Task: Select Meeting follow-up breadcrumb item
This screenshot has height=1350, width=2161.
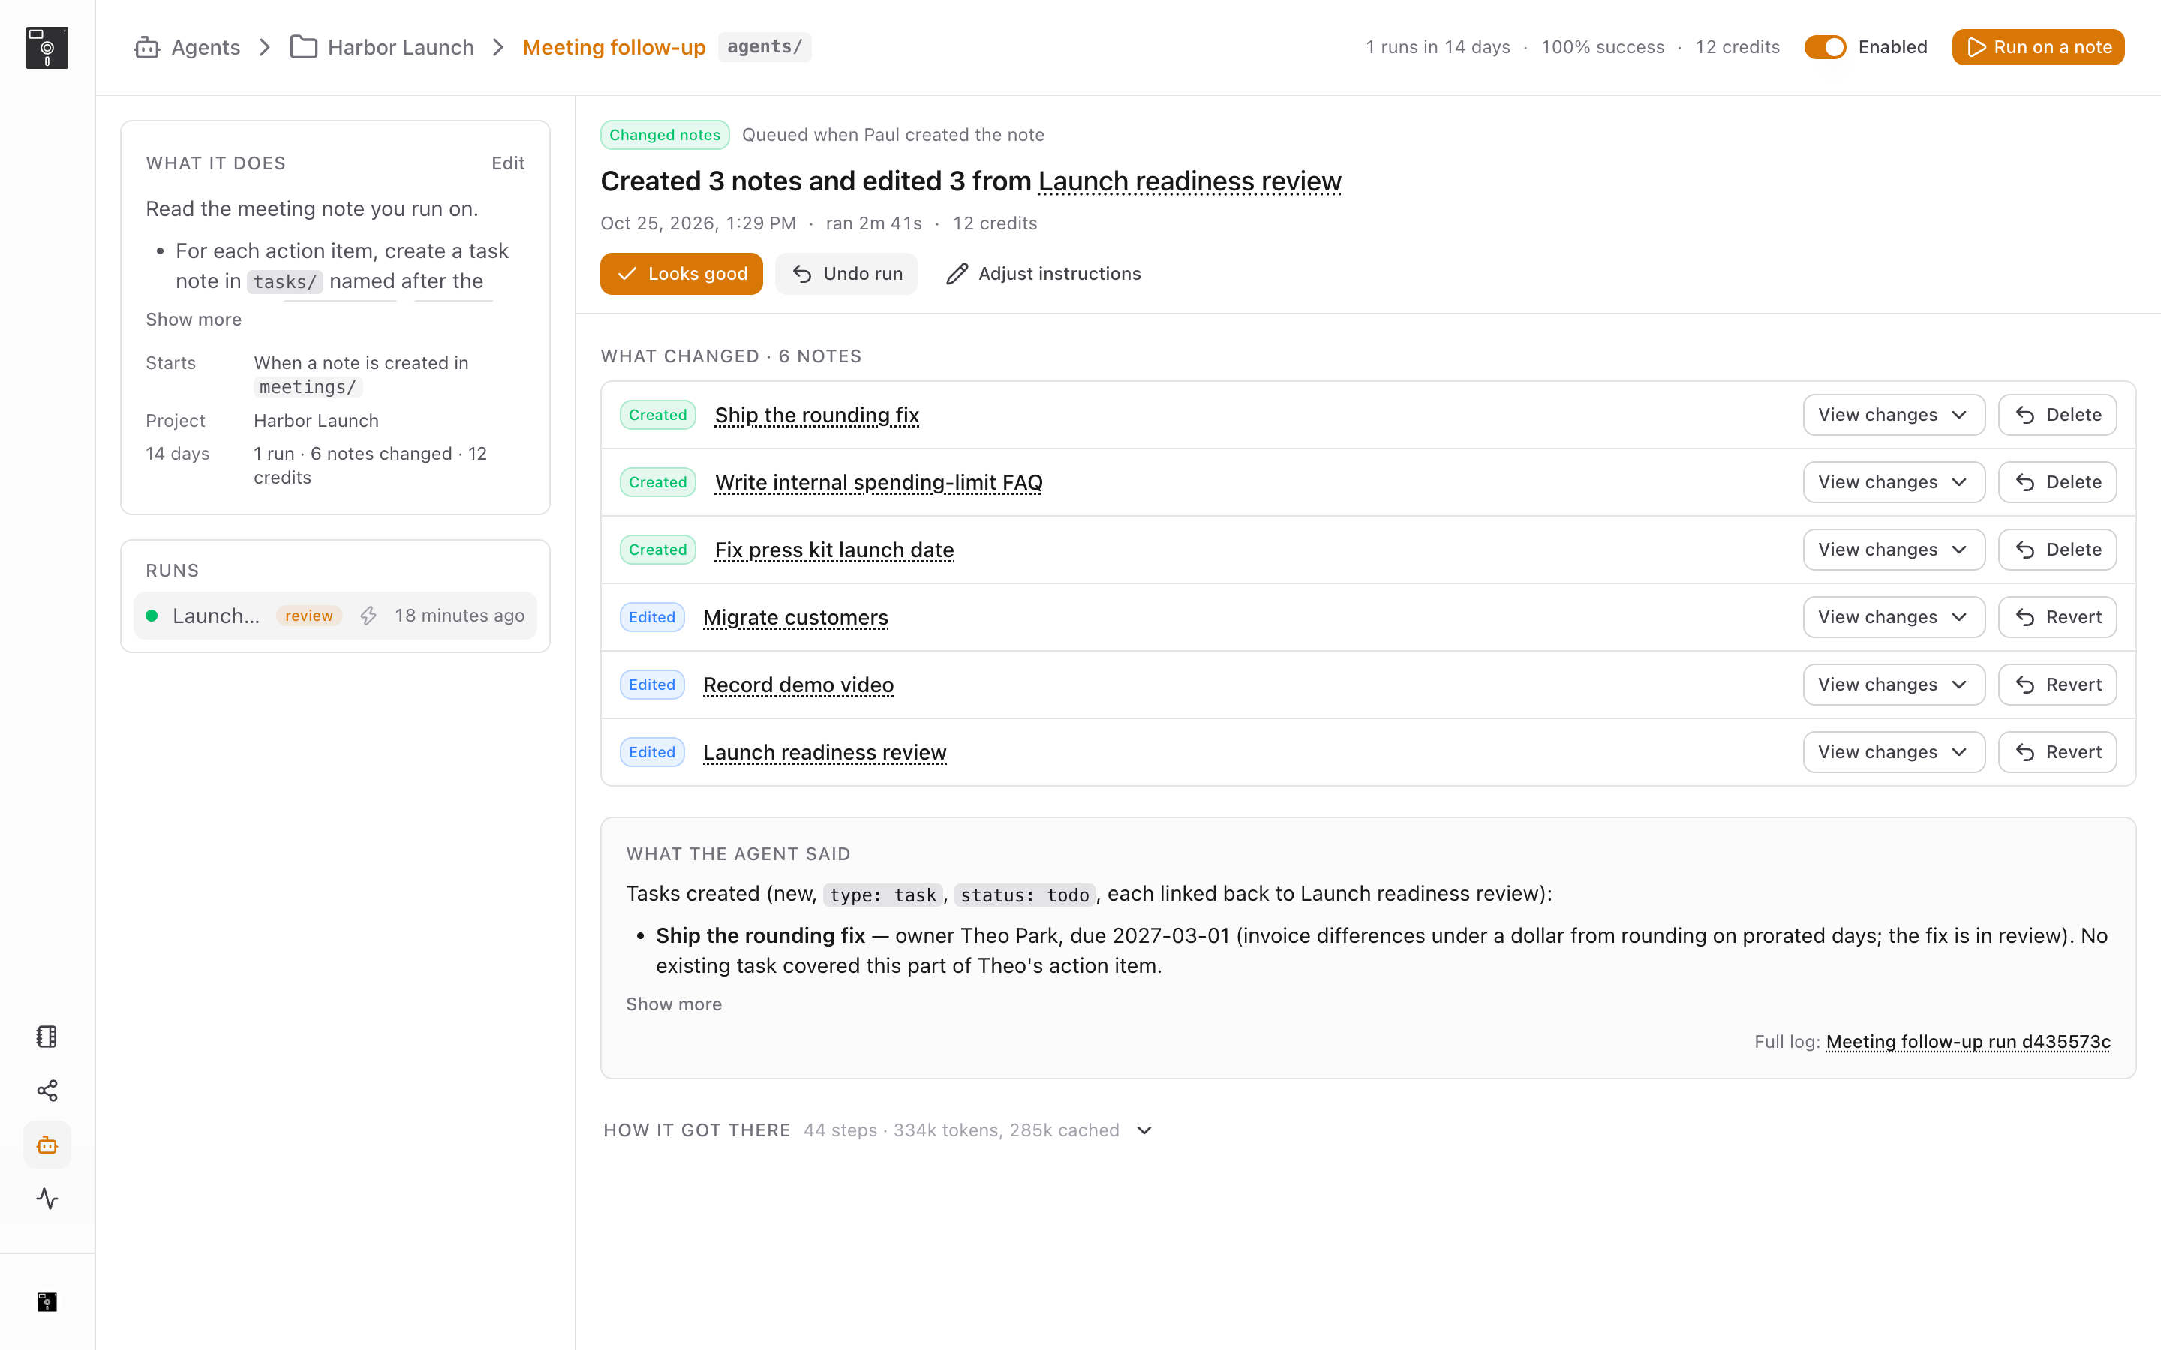Action: (614, 47)
